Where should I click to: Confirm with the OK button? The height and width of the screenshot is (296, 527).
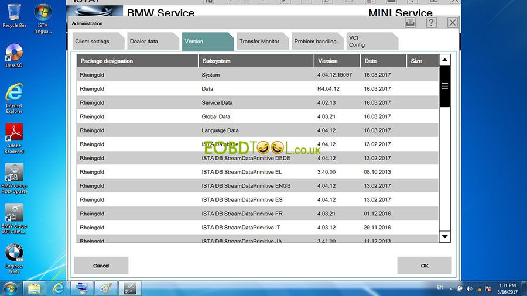point(425,266)
